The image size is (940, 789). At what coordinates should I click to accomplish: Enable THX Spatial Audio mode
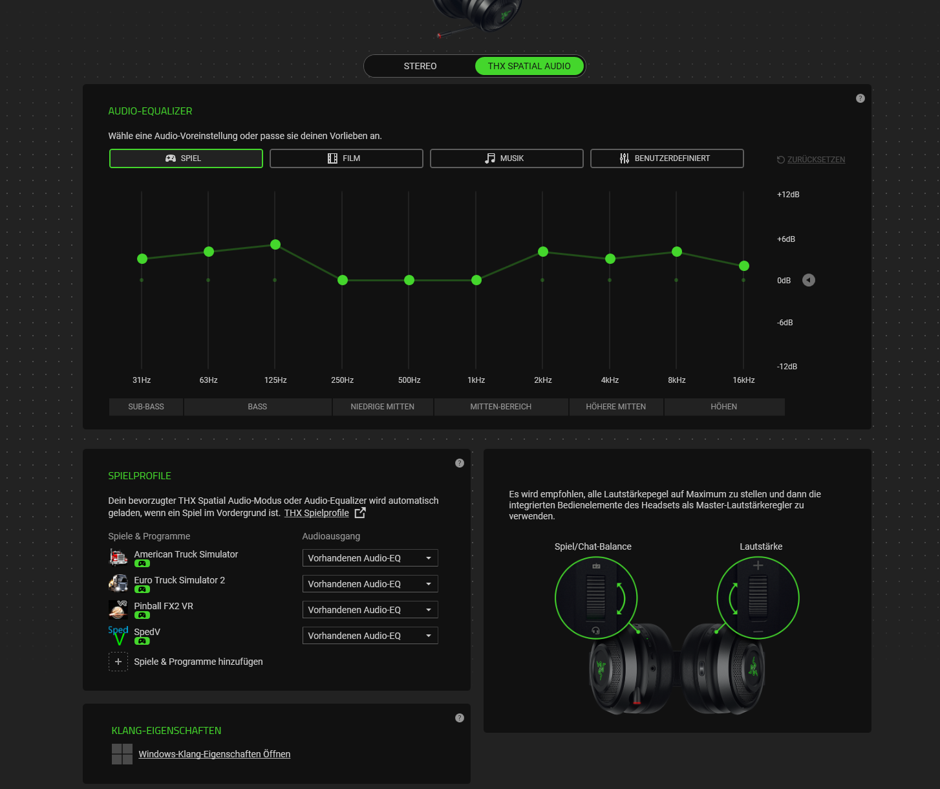point(529,66)
